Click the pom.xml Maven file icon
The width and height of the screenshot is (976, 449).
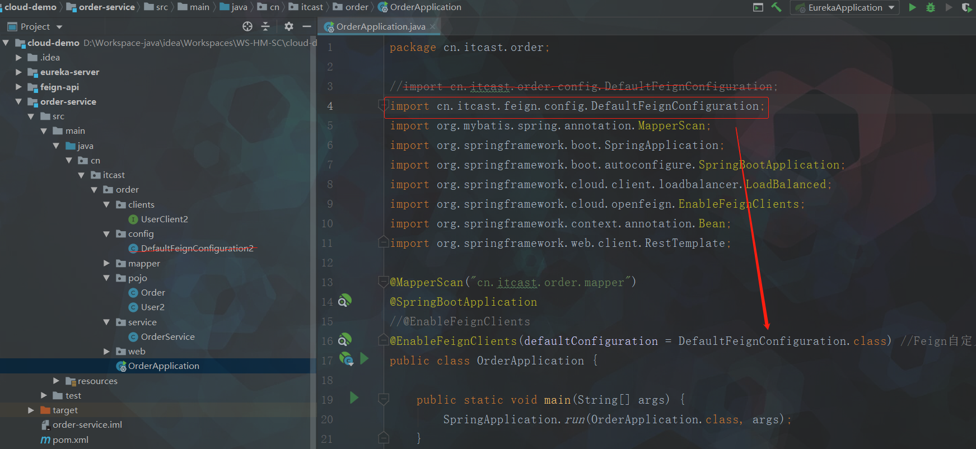[x=45, y=440]
